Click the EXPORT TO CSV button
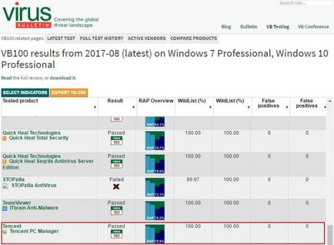 pyautogui.click(x=69, y=92)
